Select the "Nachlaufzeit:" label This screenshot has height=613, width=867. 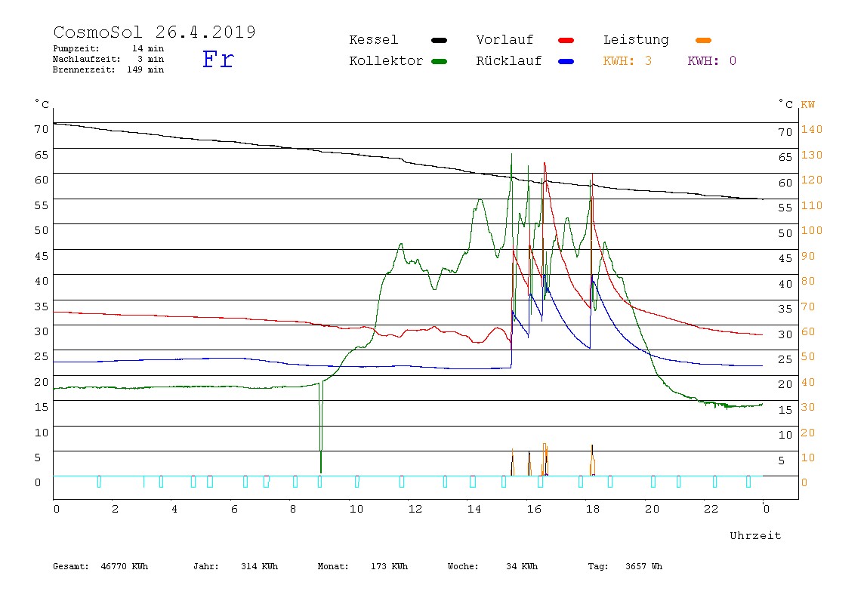point(87,59)
